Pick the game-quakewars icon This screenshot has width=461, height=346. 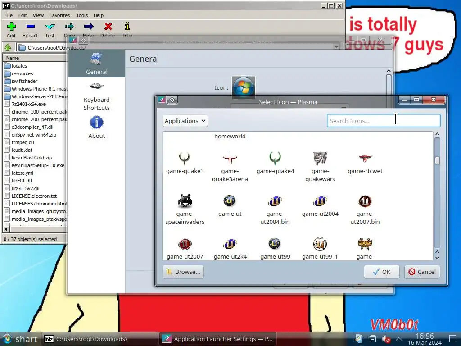tap(320, 167)
